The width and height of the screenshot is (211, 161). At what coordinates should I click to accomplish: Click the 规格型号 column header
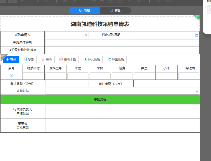[55, 68]
